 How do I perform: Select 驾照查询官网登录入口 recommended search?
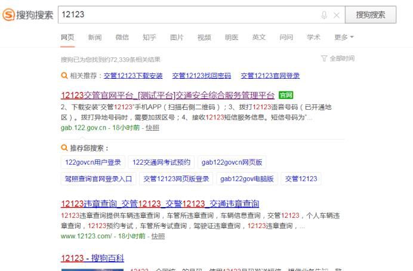[x=98, y=178]
